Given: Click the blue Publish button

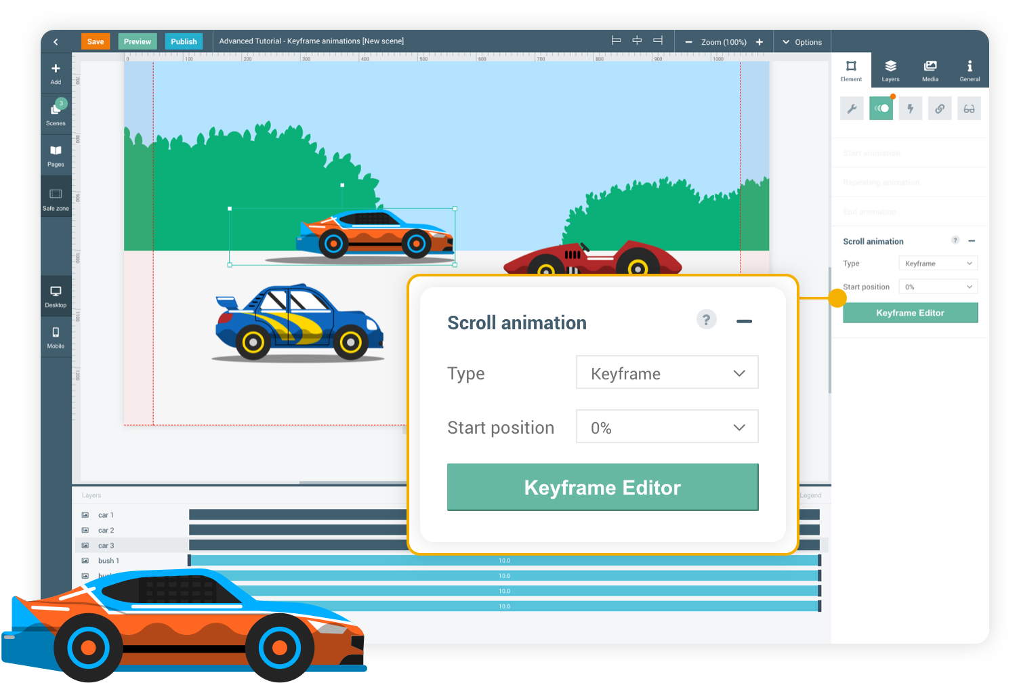Looking at the screenshot, I should point(184,41).
